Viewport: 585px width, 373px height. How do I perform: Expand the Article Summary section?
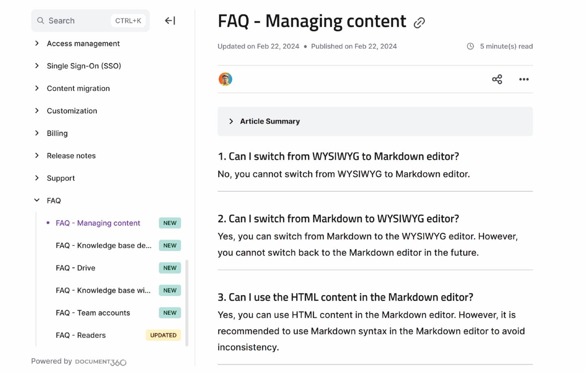click(x=375, y=121)
